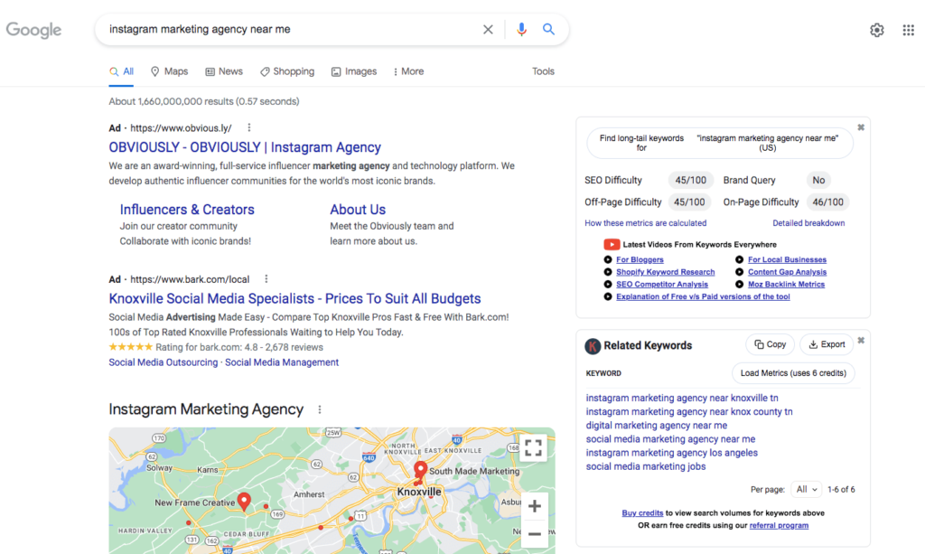
Task: Click Load Metrics (uses 6 credits)
Action: point(793,373)
